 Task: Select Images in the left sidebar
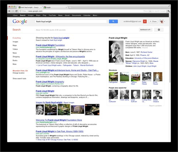(15, 42)
